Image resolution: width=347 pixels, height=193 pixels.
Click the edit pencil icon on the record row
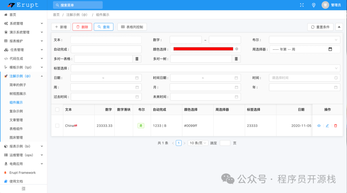pyautogui.click(x=327, y=126)
